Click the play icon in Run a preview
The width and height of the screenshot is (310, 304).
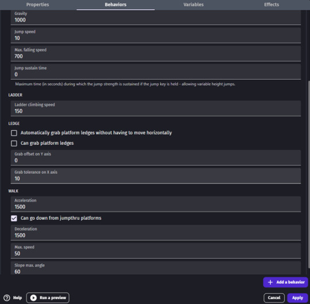click(33, 298)
